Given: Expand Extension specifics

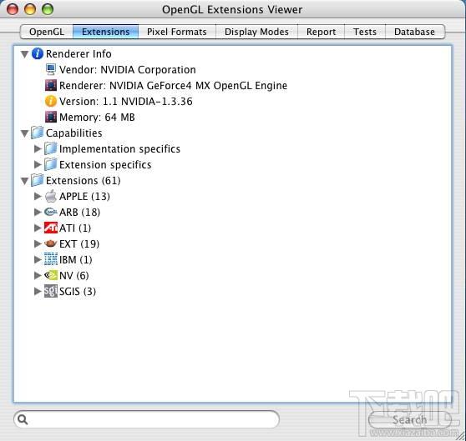Looking at the screenshot, I should click(x=38, y=164).
